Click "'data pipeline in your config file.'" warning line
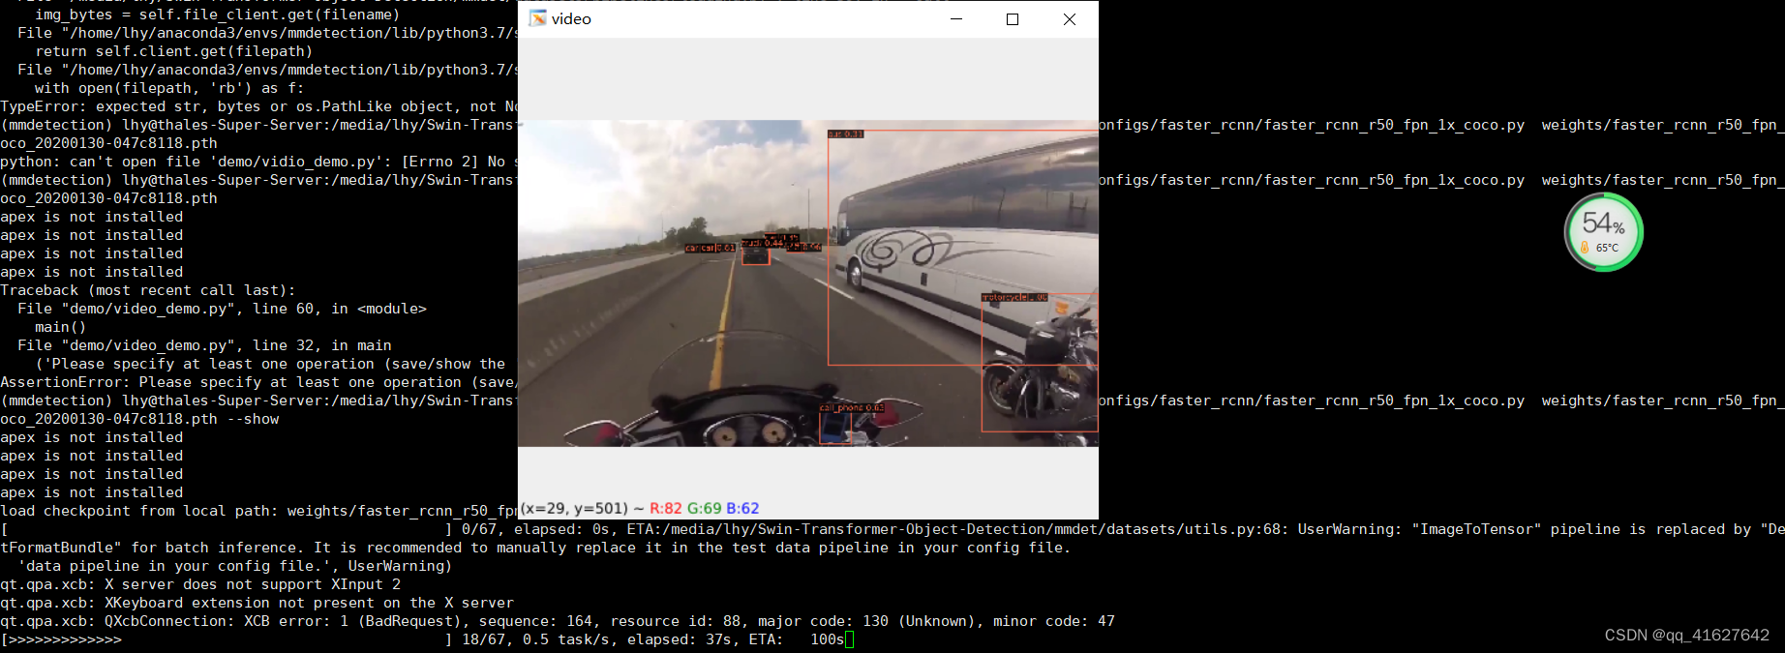Screen dimensions: 1785x653 tap(234, 566)
